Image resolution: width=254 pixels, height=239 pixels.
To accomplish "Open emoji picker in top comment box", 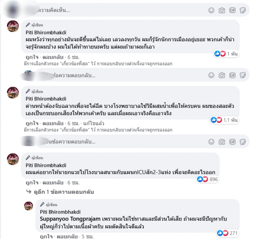I will coord(211,10).
